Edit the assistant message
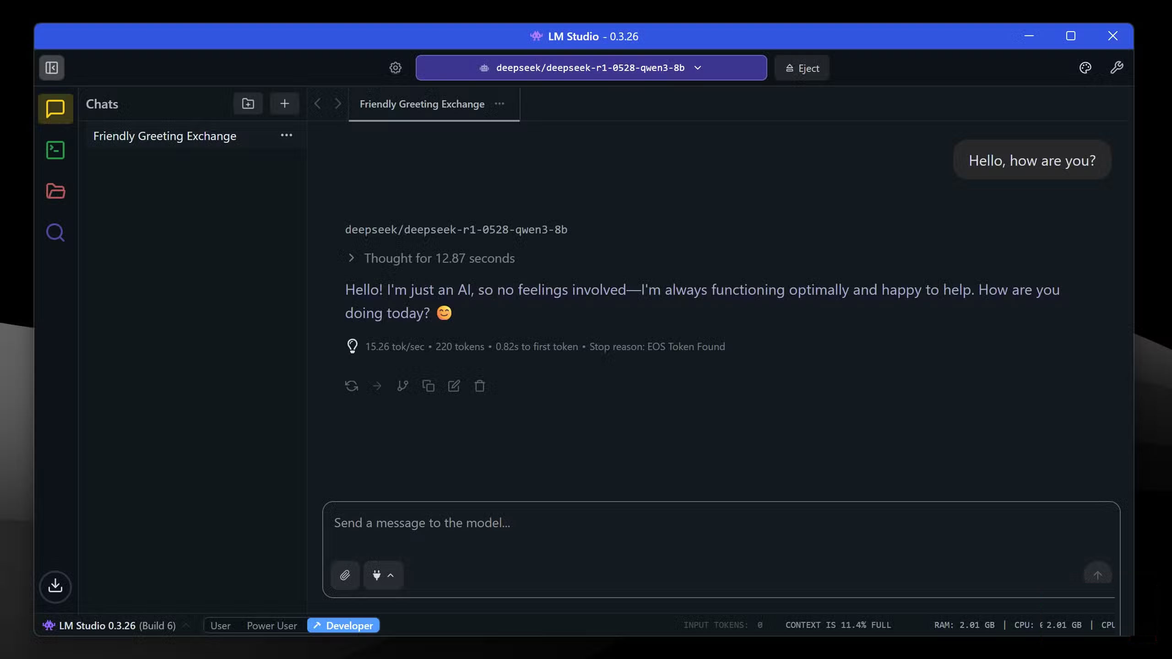This screenshot has width=1172, height=659. pos(454,386)
